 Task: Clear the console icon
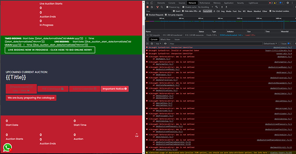click(x=152, y=44)
